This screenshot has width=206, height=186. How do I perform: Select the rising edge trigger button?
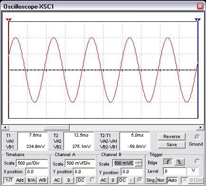tap(168, 162)
